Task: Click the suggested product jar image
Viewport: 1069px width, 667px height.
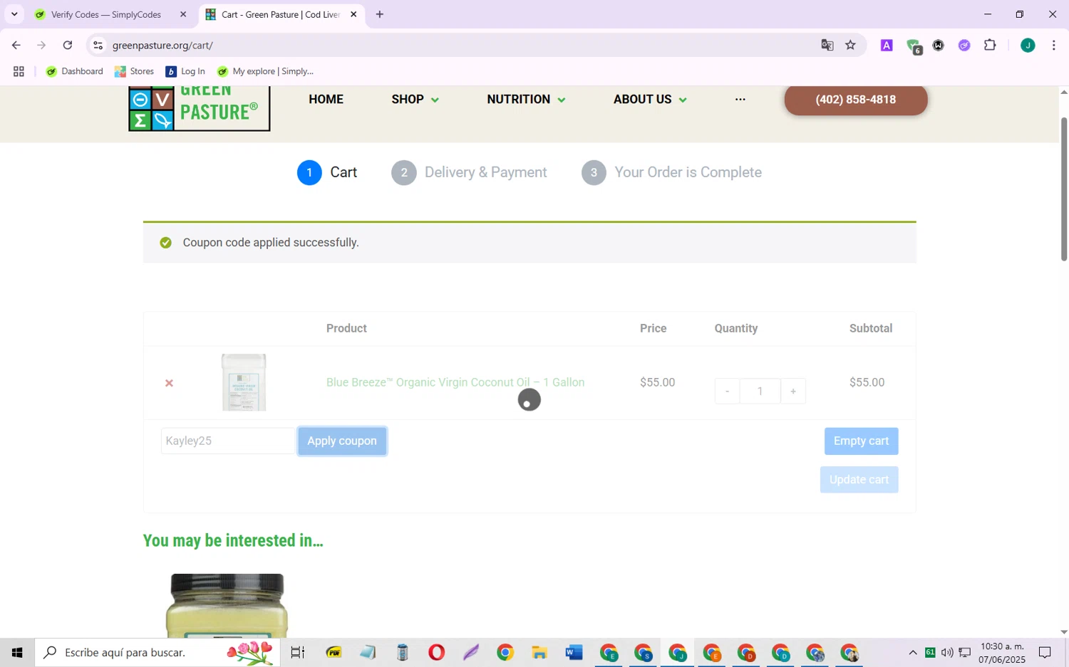Action: (227, 606)
